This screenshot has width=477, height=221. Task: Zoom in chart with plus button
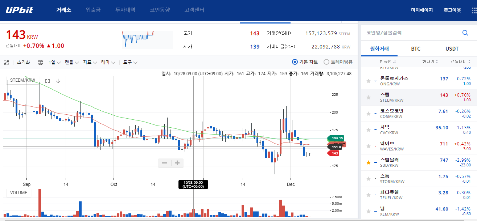[x=177, y=163]
